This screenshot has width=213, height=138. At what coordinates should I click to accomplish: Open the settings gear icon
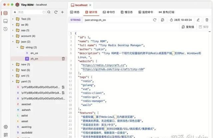tap(6, 127)
